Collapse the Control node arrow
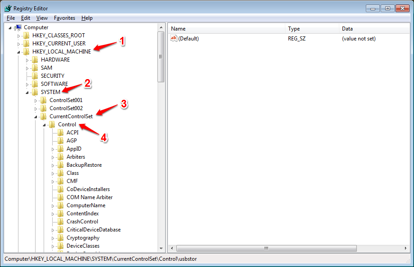414x267 pixels. [x=44, y=125]
